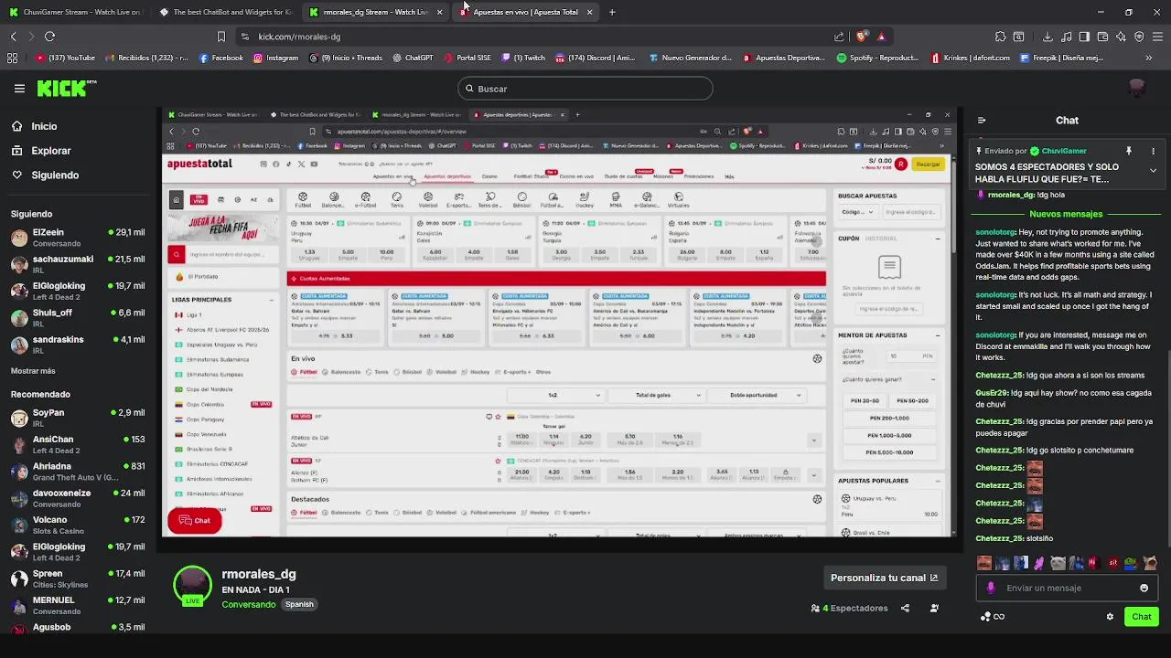Click the user icon beside share
Screen dimensions: 1171x658
[934, 608]
